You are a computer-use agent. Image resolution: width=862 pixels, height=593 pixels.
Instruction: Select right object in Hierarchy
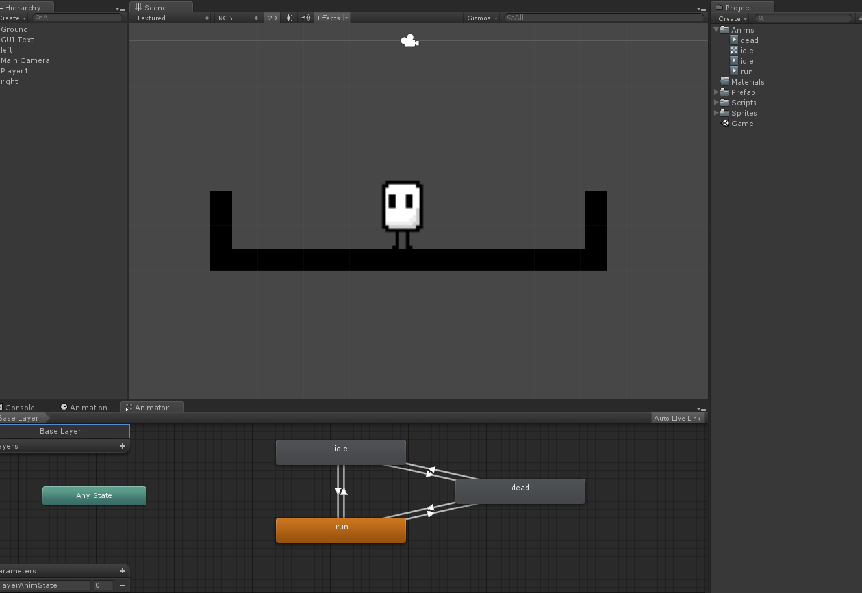pyautogui.click(x=9, y=81)
